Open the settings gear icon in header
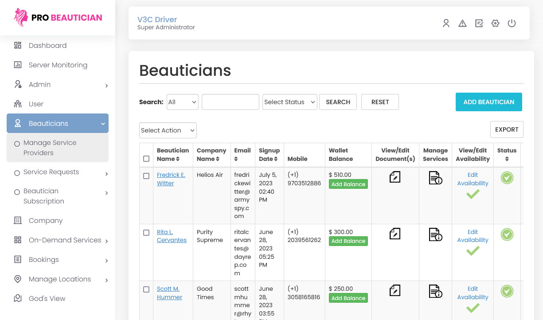Image resolution: width=543 pixels, height=320 pixels. (495, 23)
